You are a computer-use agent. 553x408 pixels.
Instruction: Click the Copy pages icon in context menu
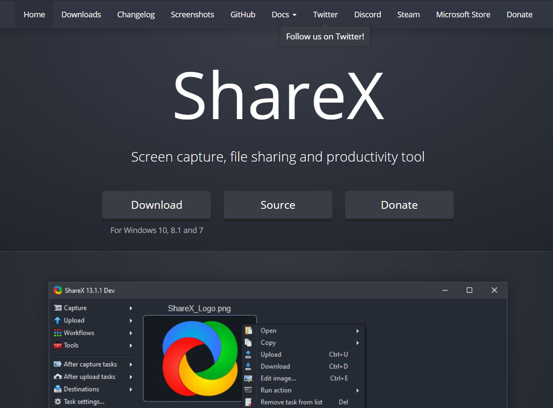pos(249,343)
